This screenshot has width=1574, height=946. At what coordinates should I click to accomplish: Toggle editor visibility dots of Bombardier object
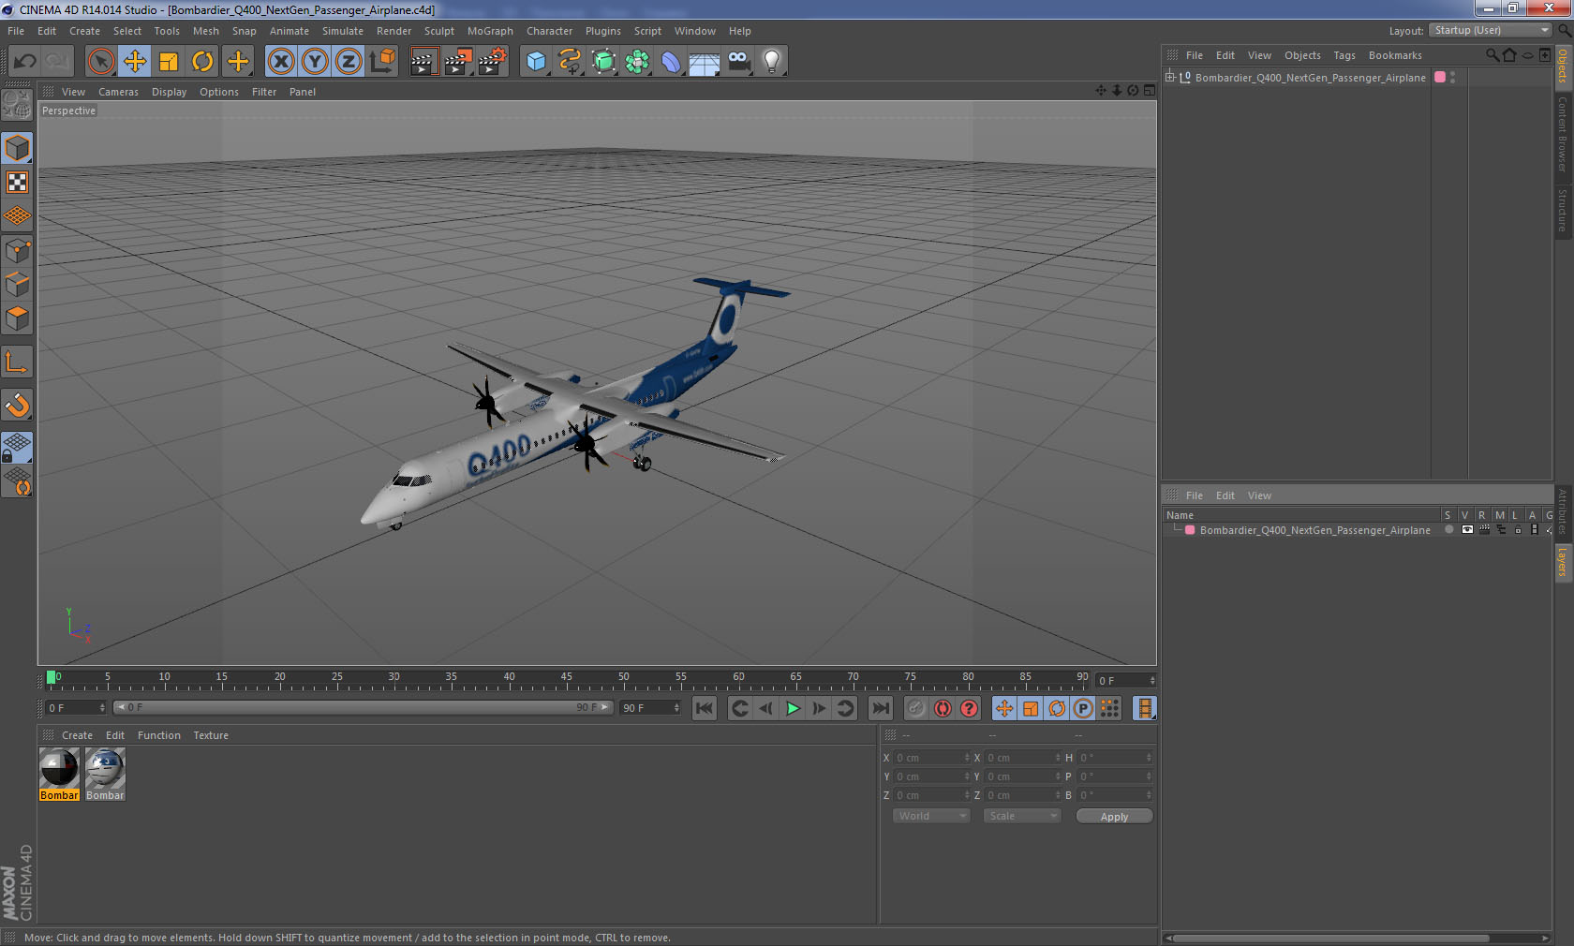pyautogui.click(x=1452, y=78)
